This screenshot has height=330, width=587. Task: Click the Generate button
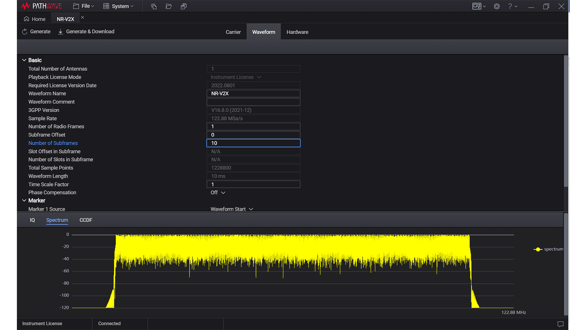(36, 32)
